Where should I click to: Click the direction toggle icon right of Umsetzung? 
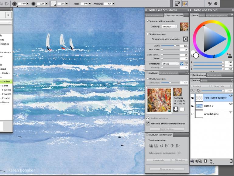[x=186, y=64]
